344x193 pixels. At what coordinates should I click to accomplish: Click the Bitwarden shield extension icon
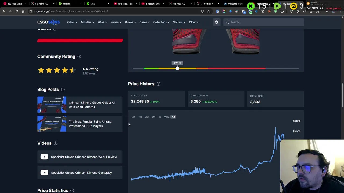pos(217,11)
